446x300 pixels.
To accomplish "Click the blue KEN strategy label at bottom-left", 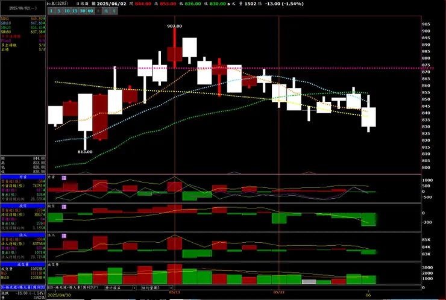I will tap(23, 287).
